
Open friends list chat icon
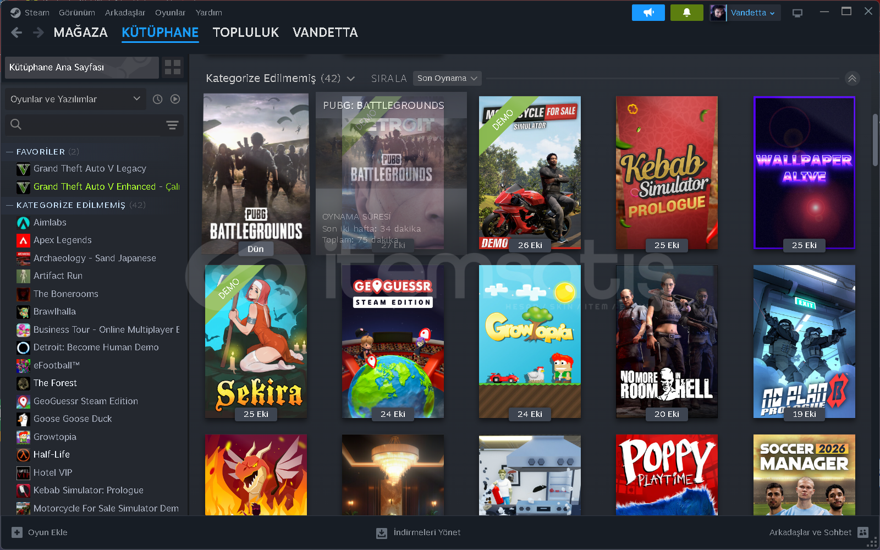863,532
